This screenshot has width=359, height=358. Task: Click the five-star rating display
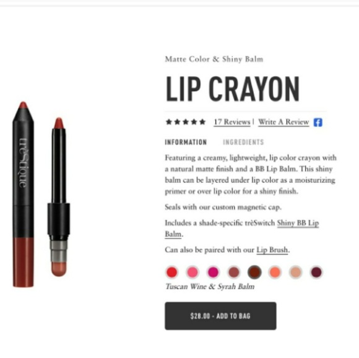point(186,122)
